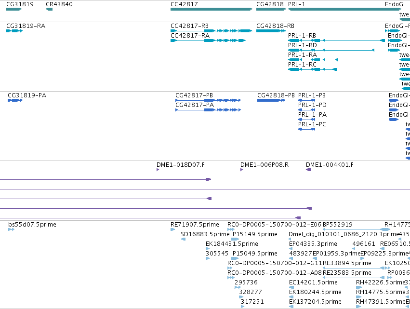This screenshot has height=309, width=410.
Task: Select the CG42817-PA protein feature
Action: pos(208,110)
